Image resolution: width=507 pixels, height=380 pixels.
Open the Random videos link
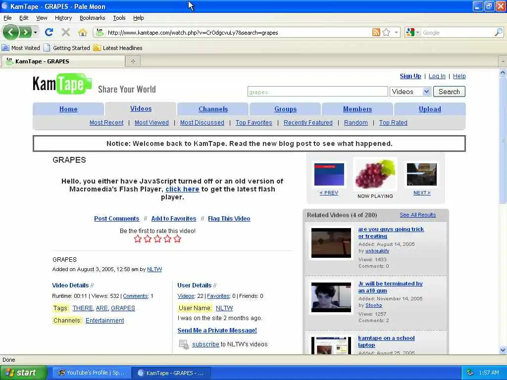[x=355, y=123]
